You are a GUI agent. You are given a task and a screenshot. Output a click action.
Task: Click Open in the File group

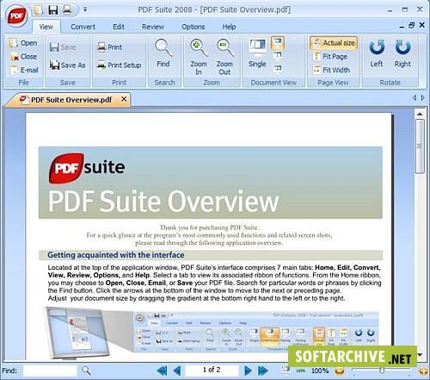(x=23, y=43)
